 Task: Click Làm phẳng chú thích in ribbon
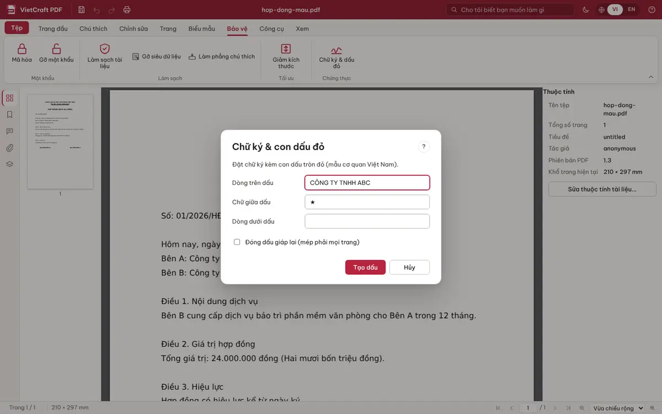pyautogui.click(x=222, y=56)
